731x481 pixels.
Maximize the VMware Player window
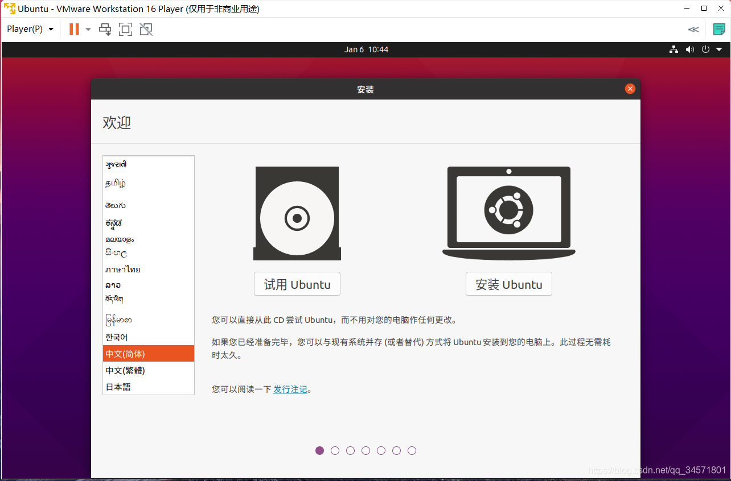(704, 9)
